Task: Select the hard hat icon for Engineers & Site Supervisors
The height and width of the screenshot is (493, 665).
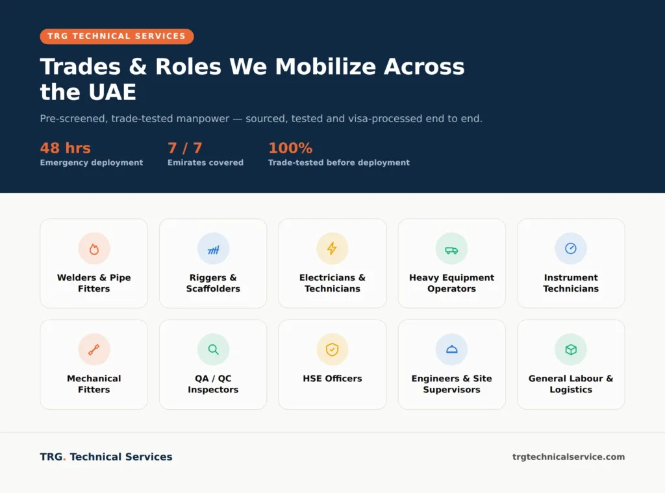Action: (x=452, y=349)
